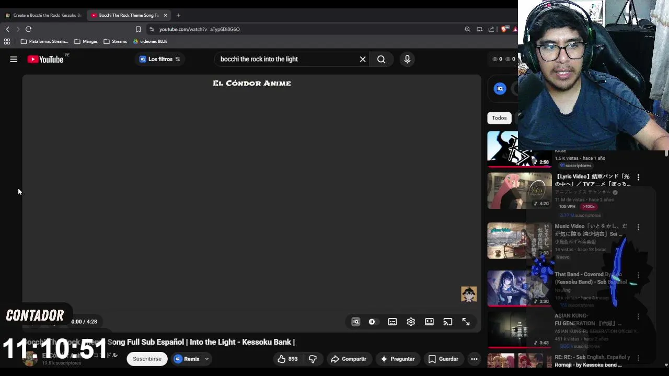This screenshot has width=669, height=376.
Task: Open player settings gear
Action: (x=411, y=322)
